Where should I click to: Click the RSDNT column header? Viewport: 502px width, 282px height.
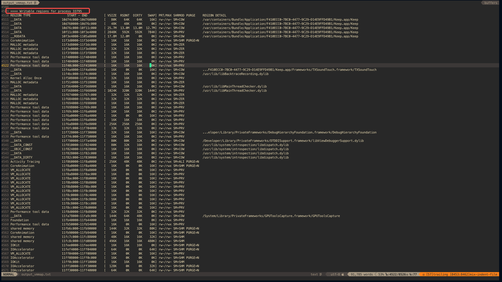click(125, 15)
